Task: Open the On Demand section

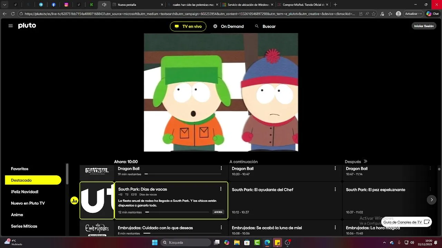Action: coord(228,27)
